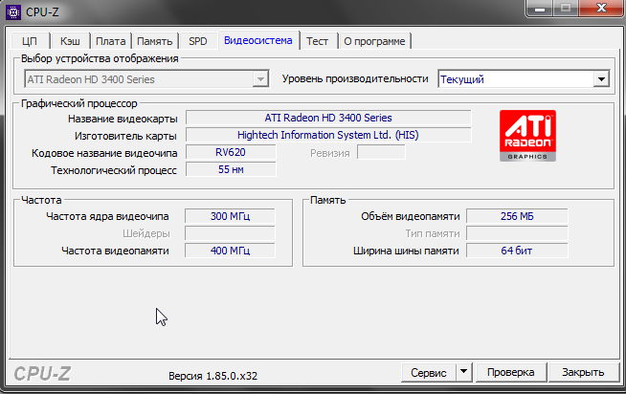
Task: Click the Кодовое название видеочипа label
Action: pos(104,153)
